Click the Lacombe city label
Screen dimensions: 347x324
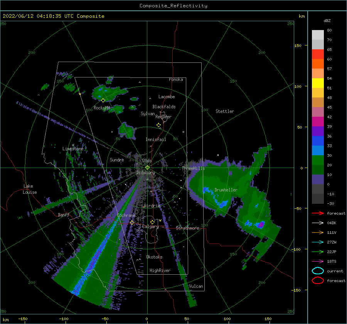point(167,97)
